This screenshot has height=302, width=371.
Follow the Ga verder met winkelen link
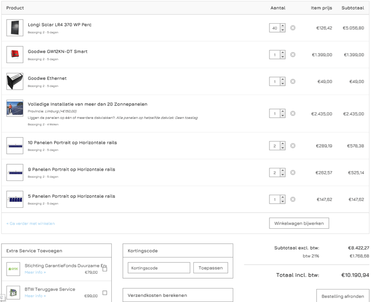click(31, 224)
